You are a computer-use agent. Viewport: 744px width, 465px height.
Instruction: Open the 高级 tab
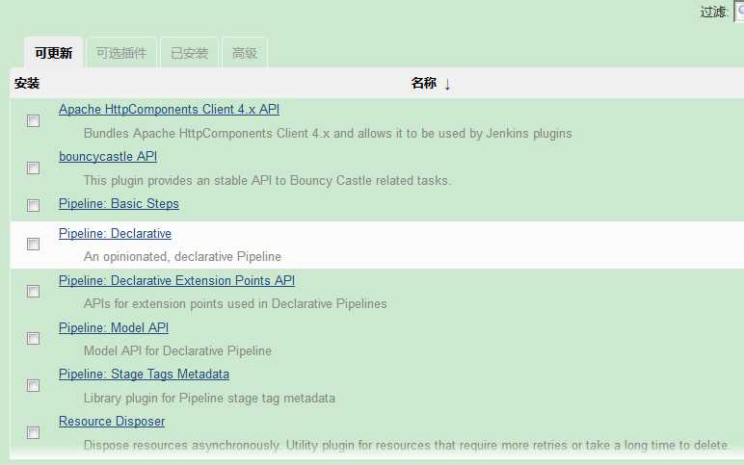pyautogui.click(x=245, y=53)
